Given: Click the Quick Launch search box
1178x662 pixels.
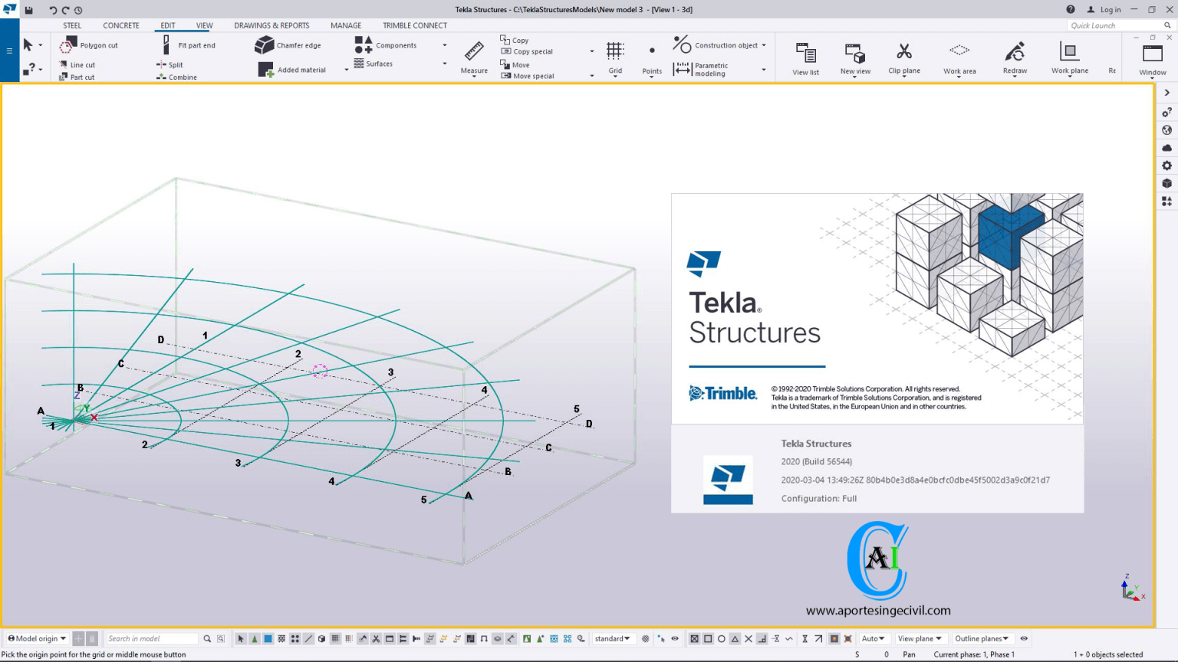Looking at the screenshot, I should [x=1120, y=25].
